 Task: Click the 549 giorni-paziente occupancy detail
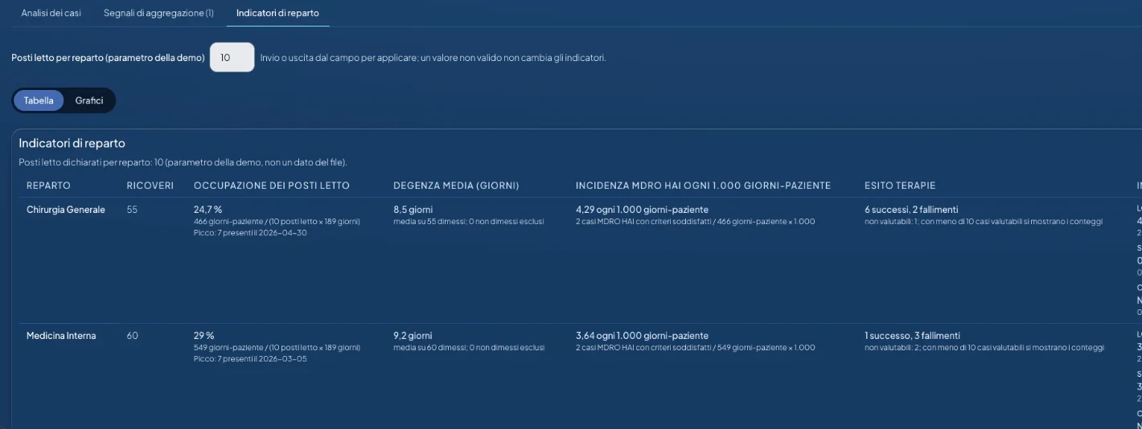pos(277,347)
